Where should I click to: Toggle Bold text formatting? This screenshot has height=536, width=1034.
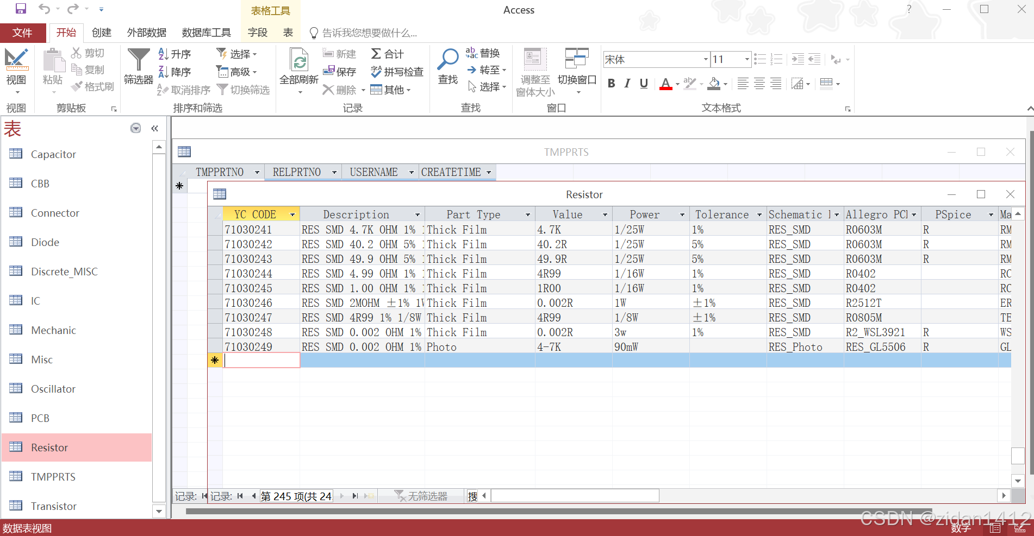point(612,83)
